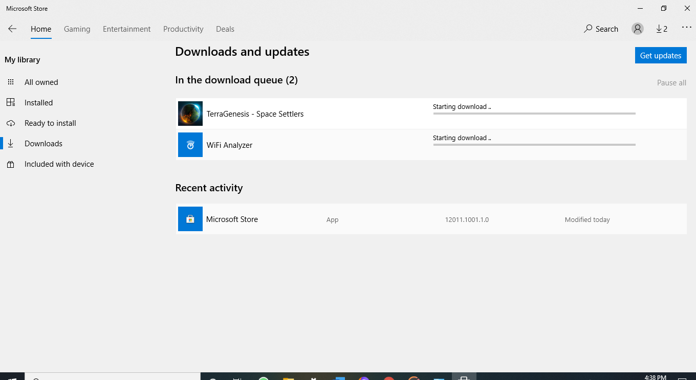Select All owned in My library
Image resolution: width=696 pixels, height=380 pixels.
click(41, 82)
